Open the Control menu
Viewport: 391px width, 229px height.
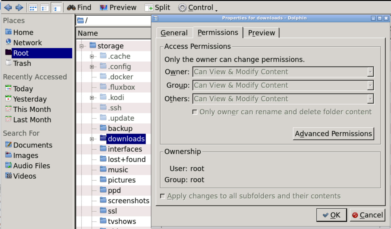pos(198,8)
